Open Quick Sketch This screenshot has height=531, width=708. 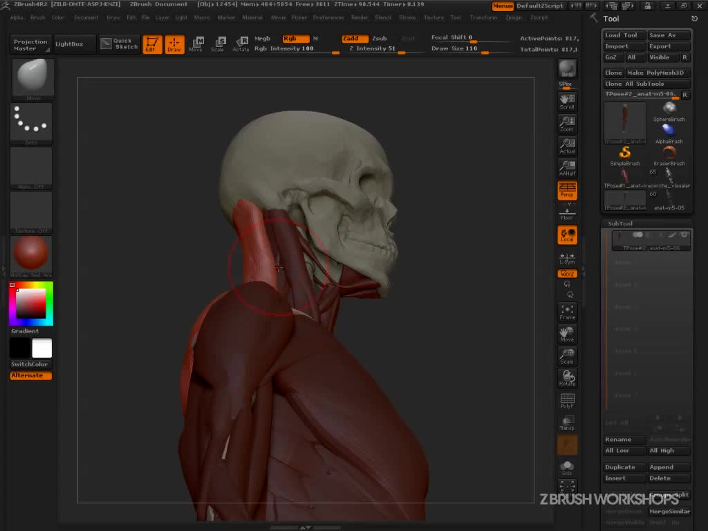pyautogui.click(x=119, y=44)
